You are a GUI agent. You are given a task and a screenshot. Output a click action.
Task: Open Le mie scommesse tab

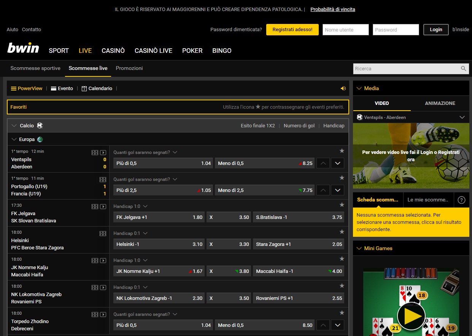428,200
